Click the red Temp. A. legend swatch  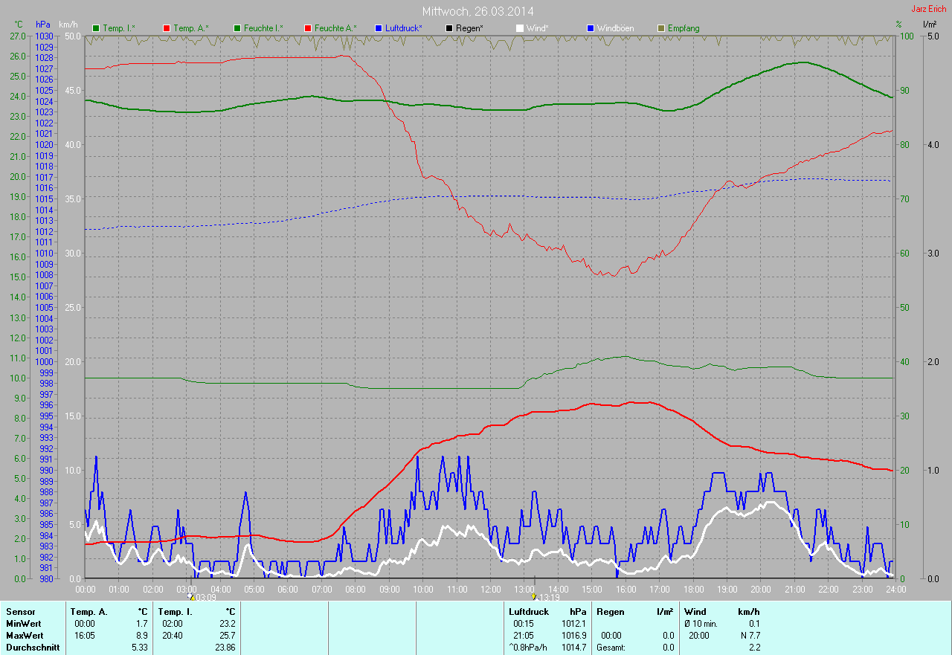[x=167, y=28]
